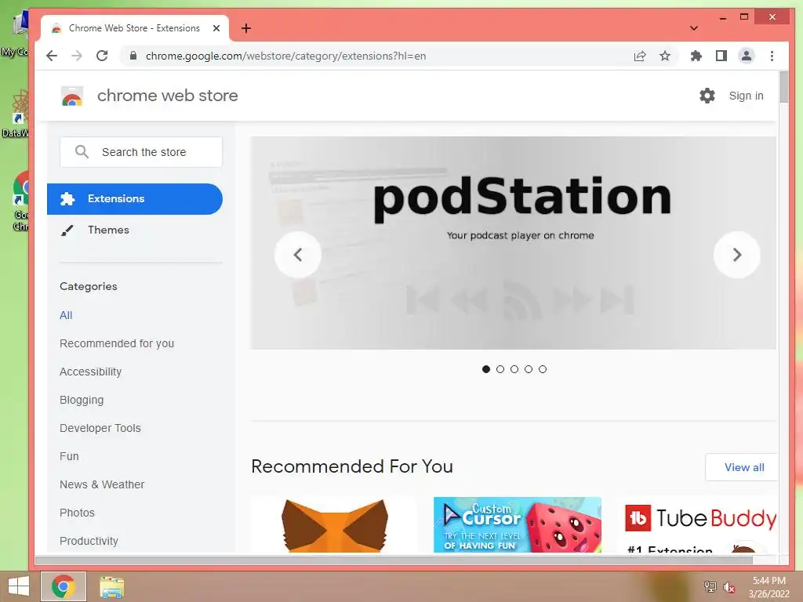The height and width of the screenshot is (602, 803).
Task: Choose Recommended for you category
Action: tap(117, 343)
